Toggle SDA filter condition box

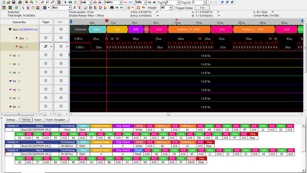pos(61,38)
